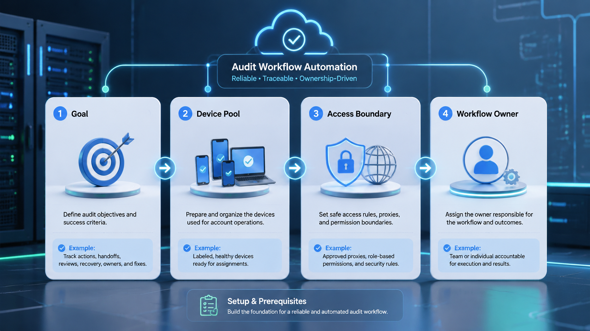Click the gear icon beside the user avatar
This screenshot has width=590, height=331.
511,177
